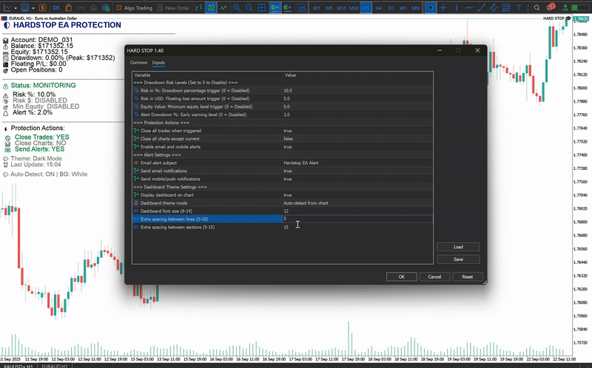Select the M5 timeframe
This screenshot has width=592, height=368.
(329, 7)
